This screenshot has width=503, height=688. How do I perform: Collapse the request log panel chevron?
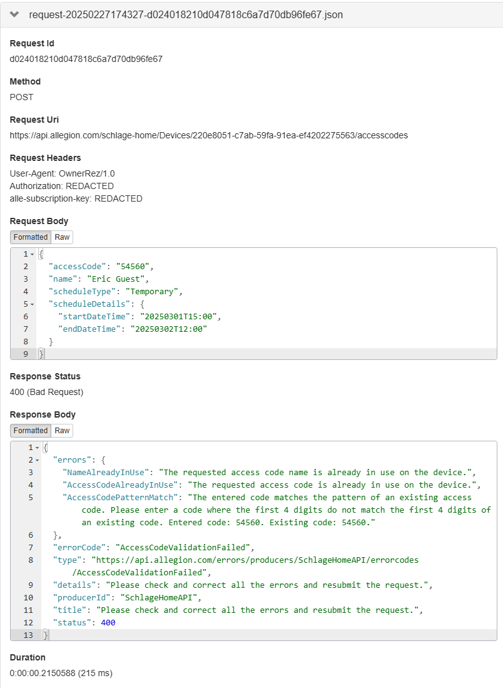pos(15,14)
